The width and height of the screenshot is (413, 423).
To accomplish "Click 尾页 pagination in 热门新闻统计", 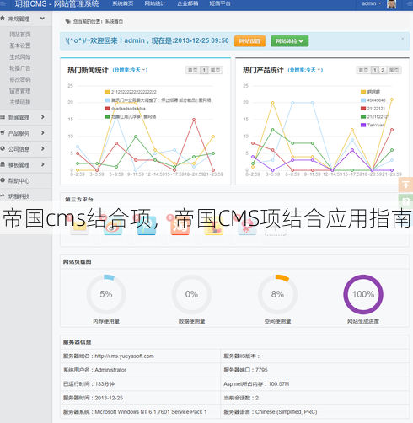I will [216, 70].
